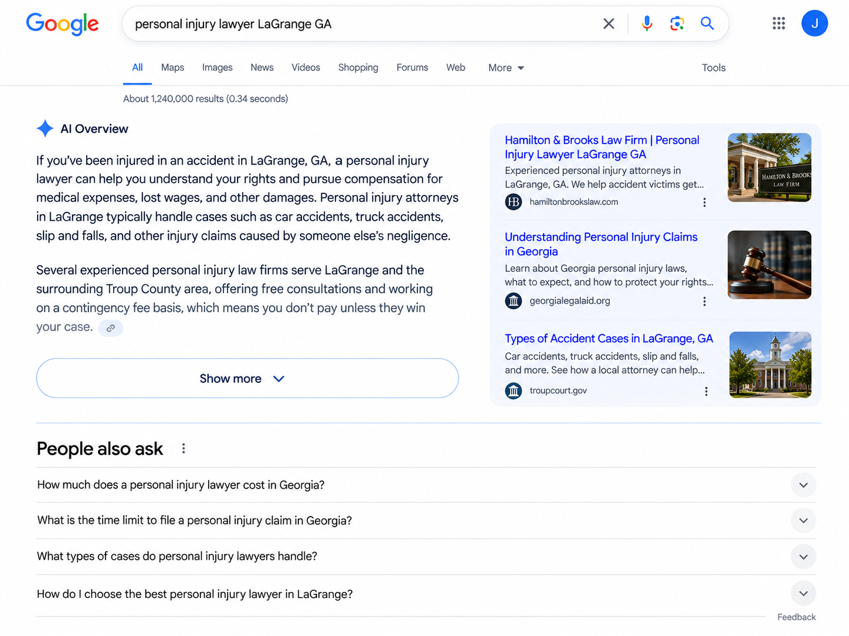Click the AI Overview sparkle icon
Viewport: 849px width, 636px height.
(x=45, y=128)
